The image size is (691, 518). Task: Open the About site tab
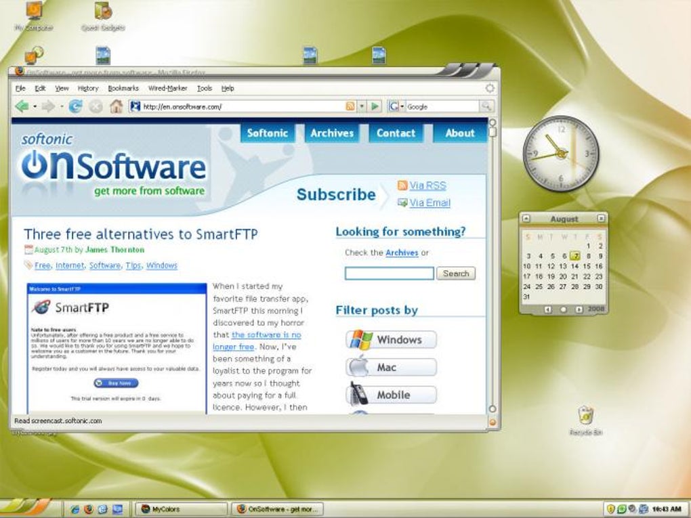point(460,133)
